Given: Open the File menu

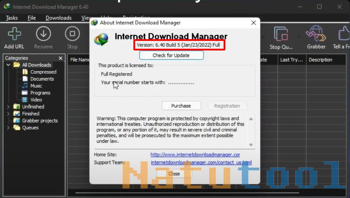Looking at the screenshot, I should [x=31, y=18].
